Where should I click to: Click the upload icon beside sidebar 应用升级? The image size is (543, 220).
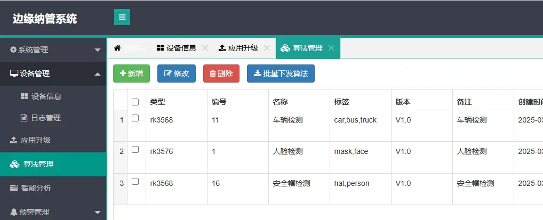(x=13, y=140)
